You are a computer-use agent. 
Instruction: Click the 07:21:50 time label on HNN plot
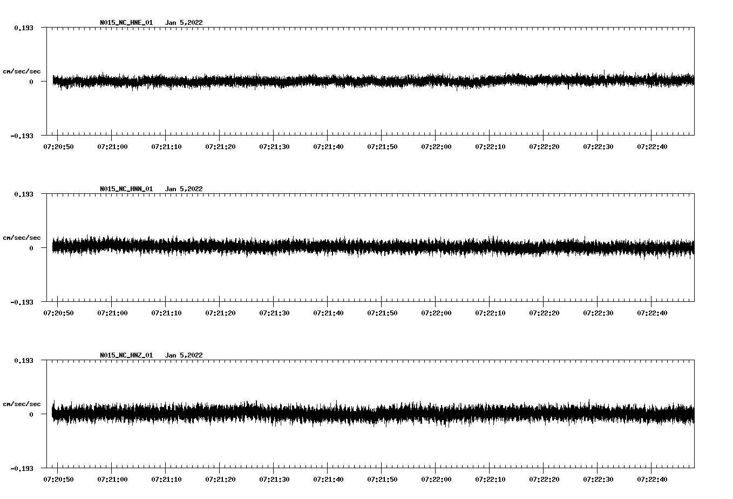click(382, 313)
